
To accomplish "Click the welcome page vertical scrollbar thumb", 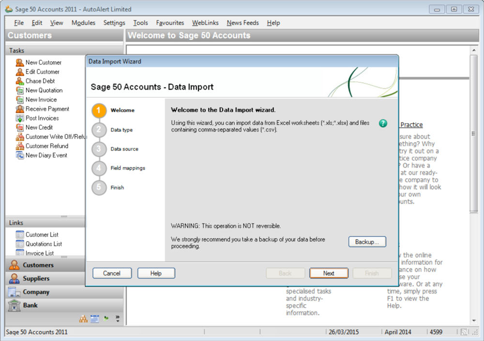I will click(x=473, y=134).
